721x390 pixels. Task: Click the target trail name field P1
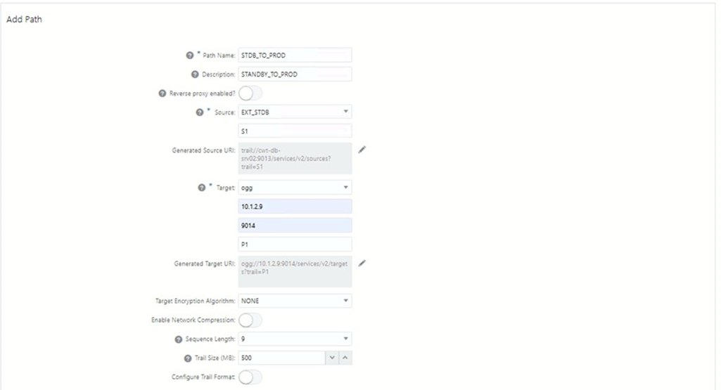pyautogui.click(x=295, y=244)
